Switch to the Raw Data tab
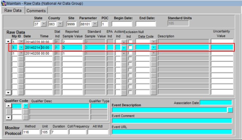 [x=13, y=11]
